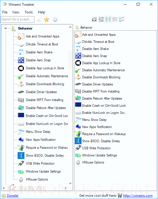Follow the Donate! link
Screen dimensions: 158x199
(13, 196)
